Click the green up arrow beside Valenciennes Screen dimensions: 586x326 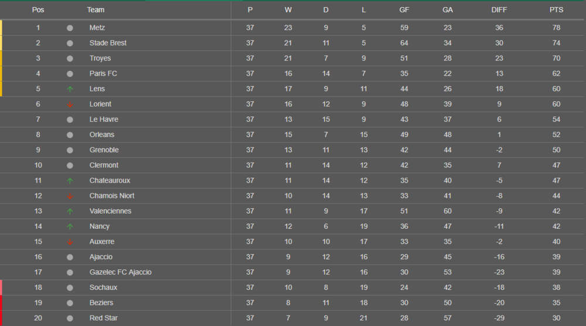(x=70, y=211)
